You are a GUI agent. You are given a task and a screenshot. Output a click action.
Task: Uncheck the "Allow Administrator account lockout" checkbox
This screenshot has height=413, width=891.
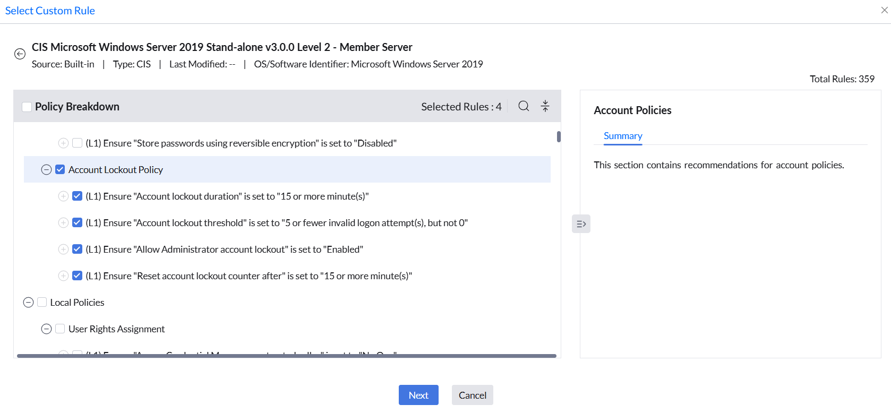click(x=77, y=249)
